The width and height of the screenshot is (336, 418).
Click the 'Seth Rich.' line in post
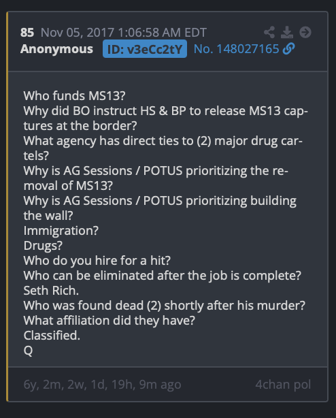click(51, 291)
